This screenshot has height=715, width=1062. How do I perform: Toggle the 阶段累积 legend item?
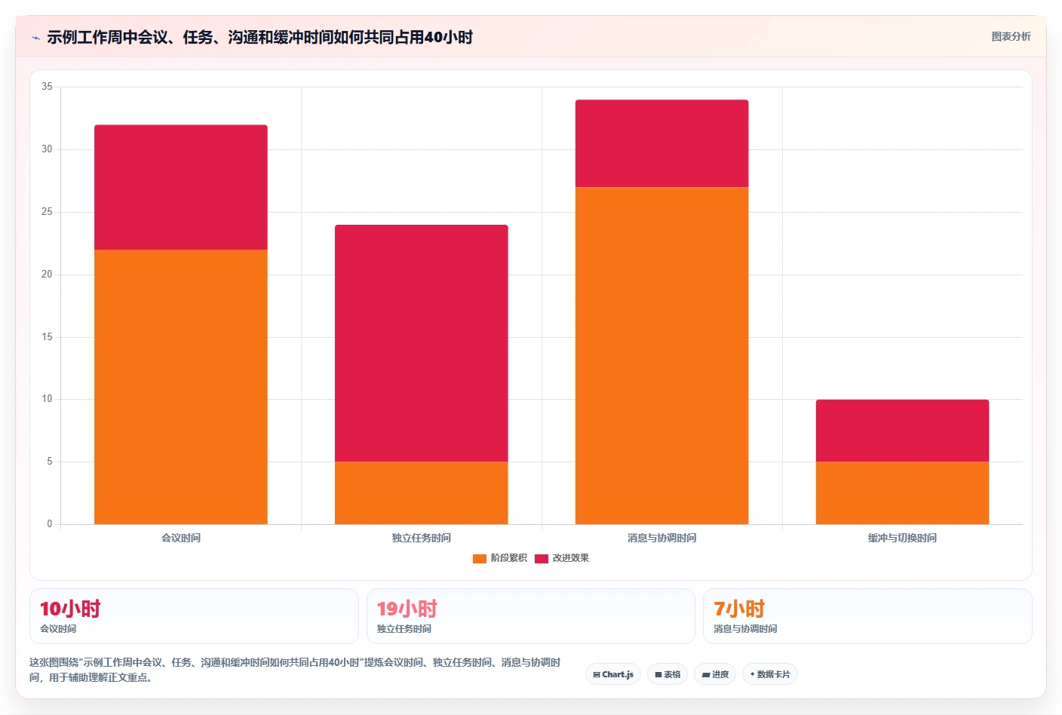pos(500,558)
